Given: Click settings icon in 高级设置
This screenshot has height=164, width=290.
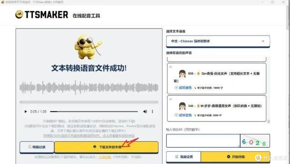Looking at the screenshot, I should click(x=177, y=157).
